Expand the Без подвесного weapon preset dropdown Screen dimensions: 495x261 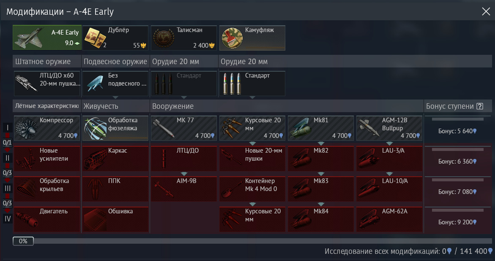click(115, 97)
